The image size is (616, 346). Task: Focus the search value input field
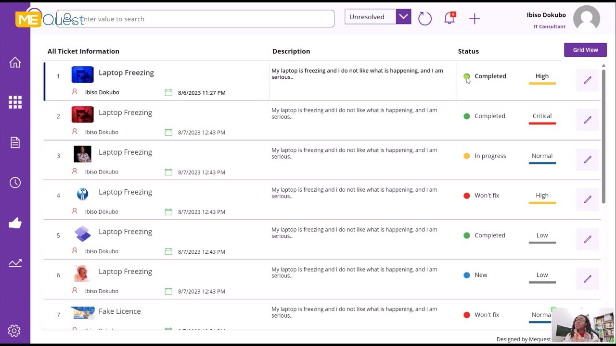point(195,19)
